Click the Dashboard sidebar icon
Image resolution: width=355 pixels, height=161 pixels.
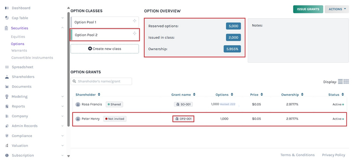[x=7, y=8]
